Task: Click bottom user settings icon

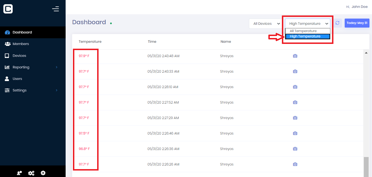Action: click(19, 173)
